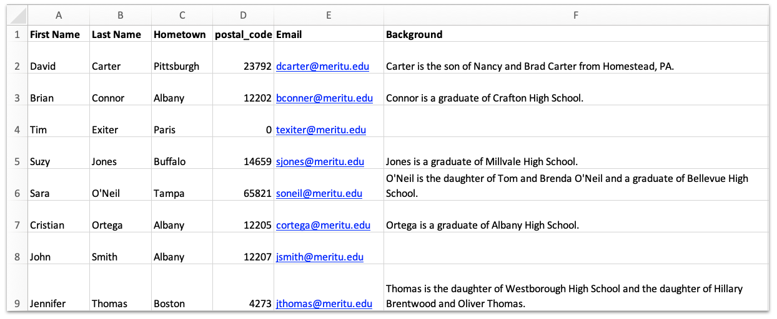Select the First Name header cell
This screenshot has width=777, height=319.
tap(59, 34)
